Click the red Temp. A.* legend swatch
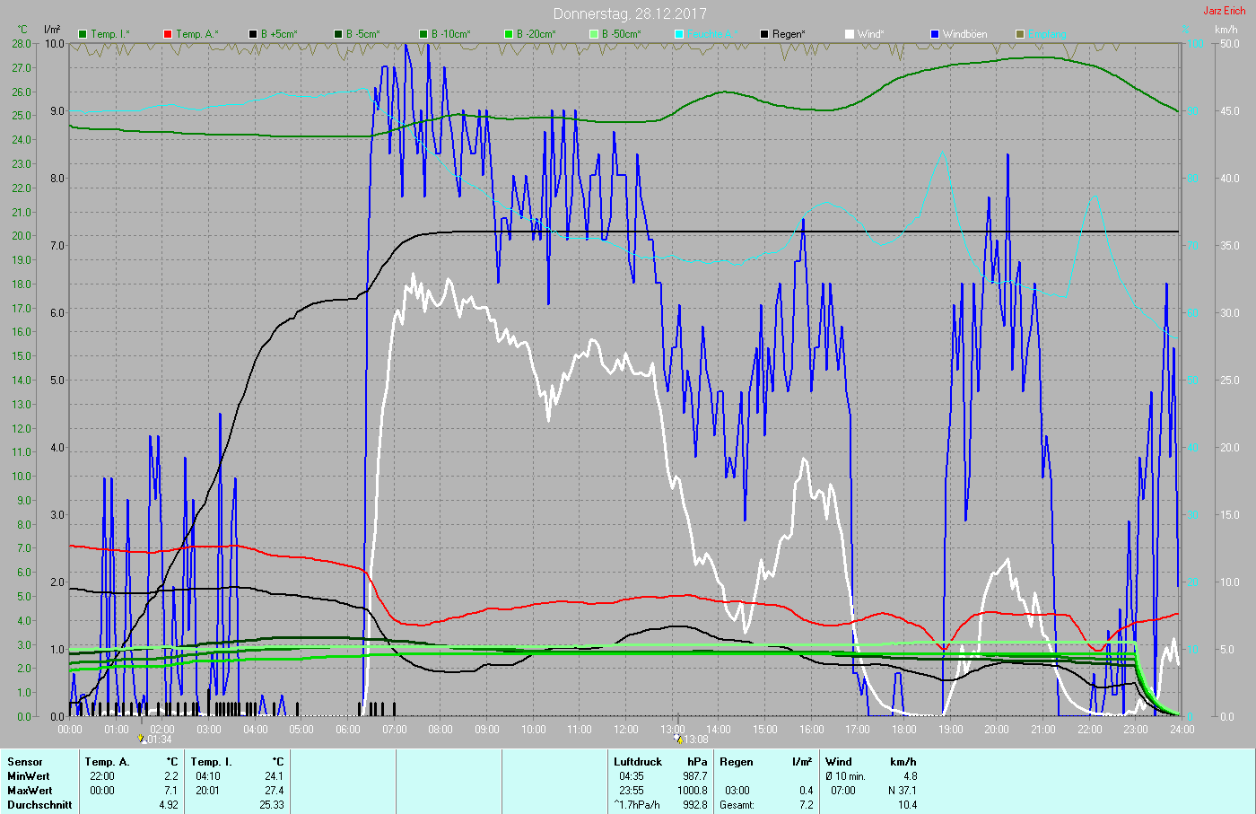Image resolution: width=1256 pixels, height=814 pixels. (x=168, y=34)
